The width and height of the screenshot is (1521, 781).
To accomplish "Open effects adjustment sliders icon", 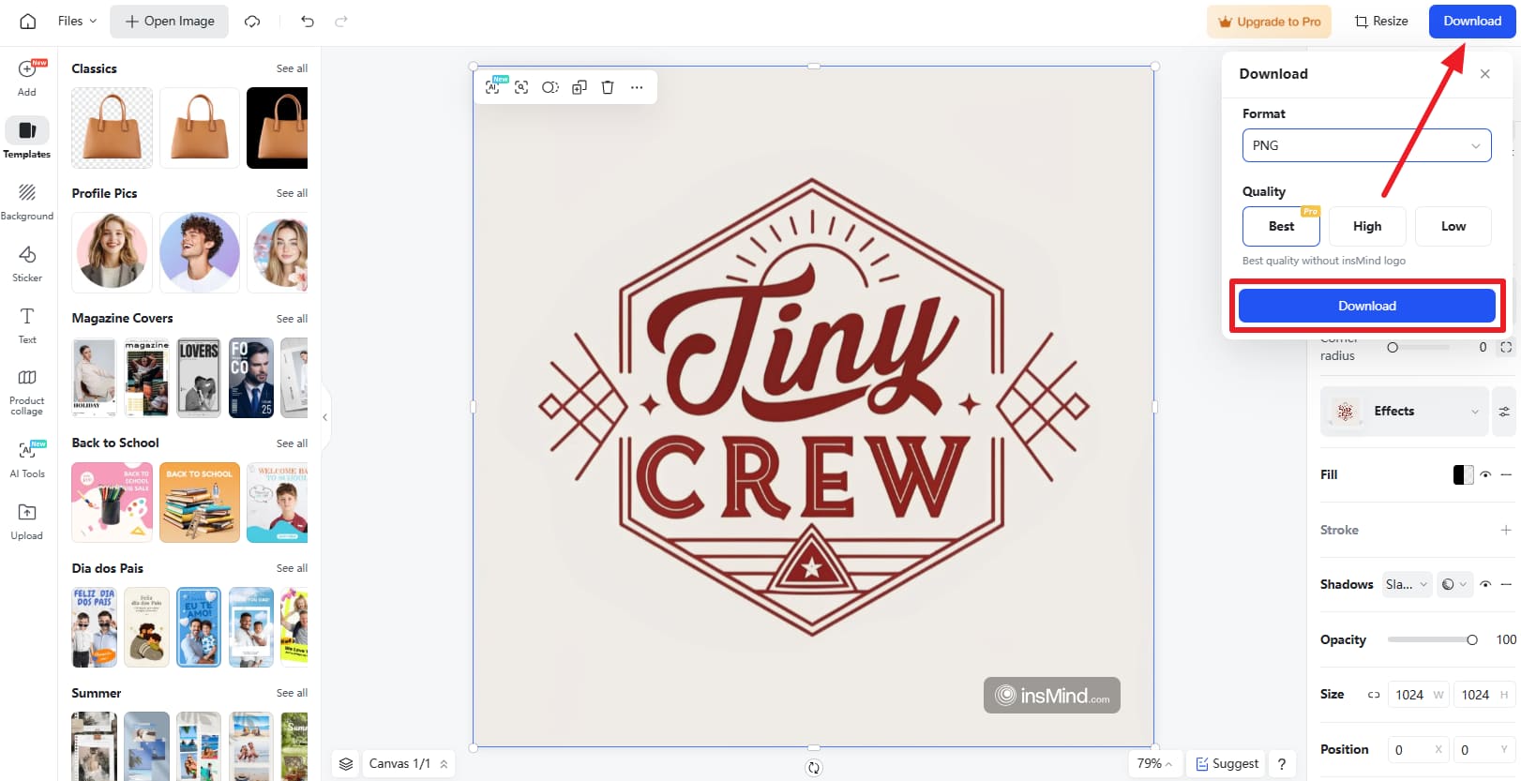I will (1504, 412).
